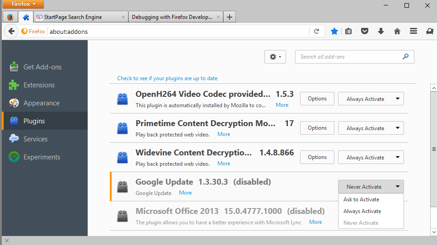The width and height of the screenshot is (437, 245).
Task: Open Get Add-ons section label
Action: [42, 67]
